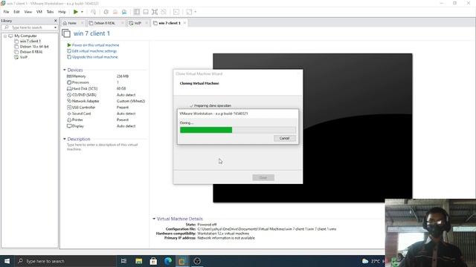Close the win 7 client 1 tab
Image resolution: width=476 pixels, height=267 pixels.
(x=184, y=23)
